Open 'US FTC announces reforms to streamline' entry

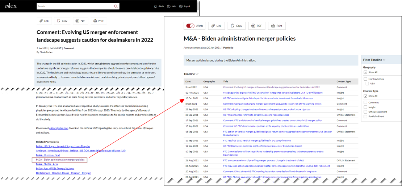(x=256, y=115)
